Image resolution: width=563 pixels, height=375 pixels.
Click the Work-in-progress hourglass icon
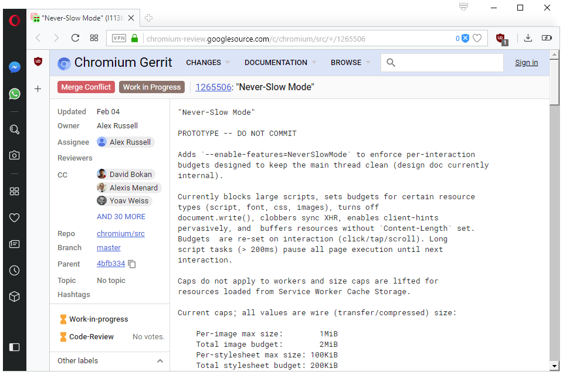click(x=63, y=319)
